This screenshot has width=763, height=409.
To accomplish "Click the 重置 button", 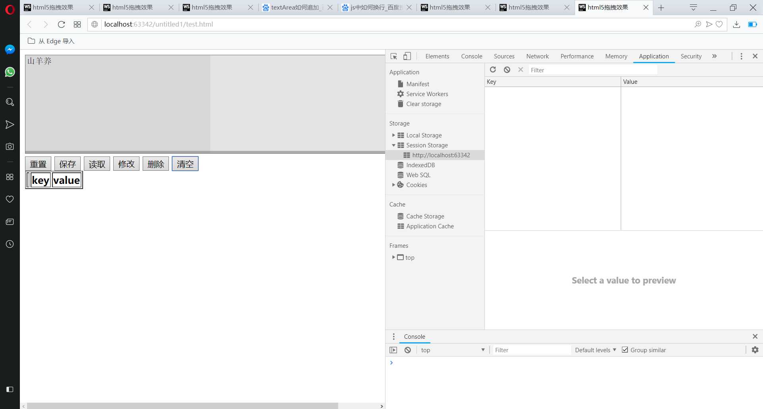I will pos(38,164).
